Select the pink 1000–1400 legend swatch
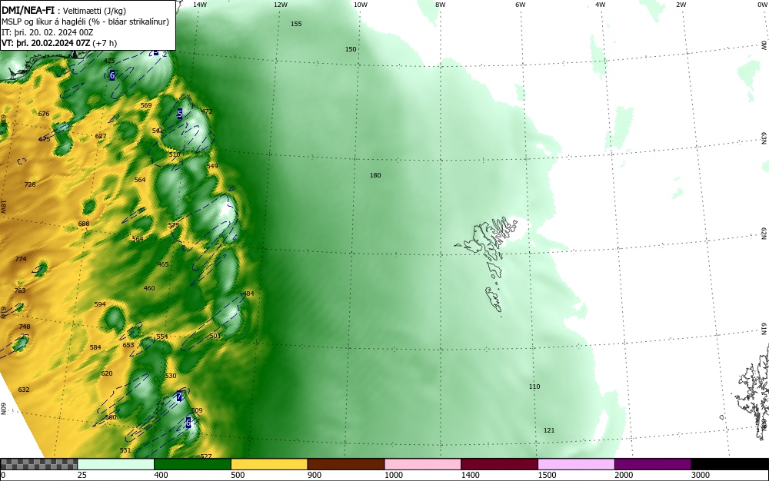Viewport: 769px width, 481px height. 423,464
